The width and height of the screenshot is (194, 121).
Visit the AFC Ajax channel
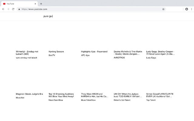coord(85,55)
